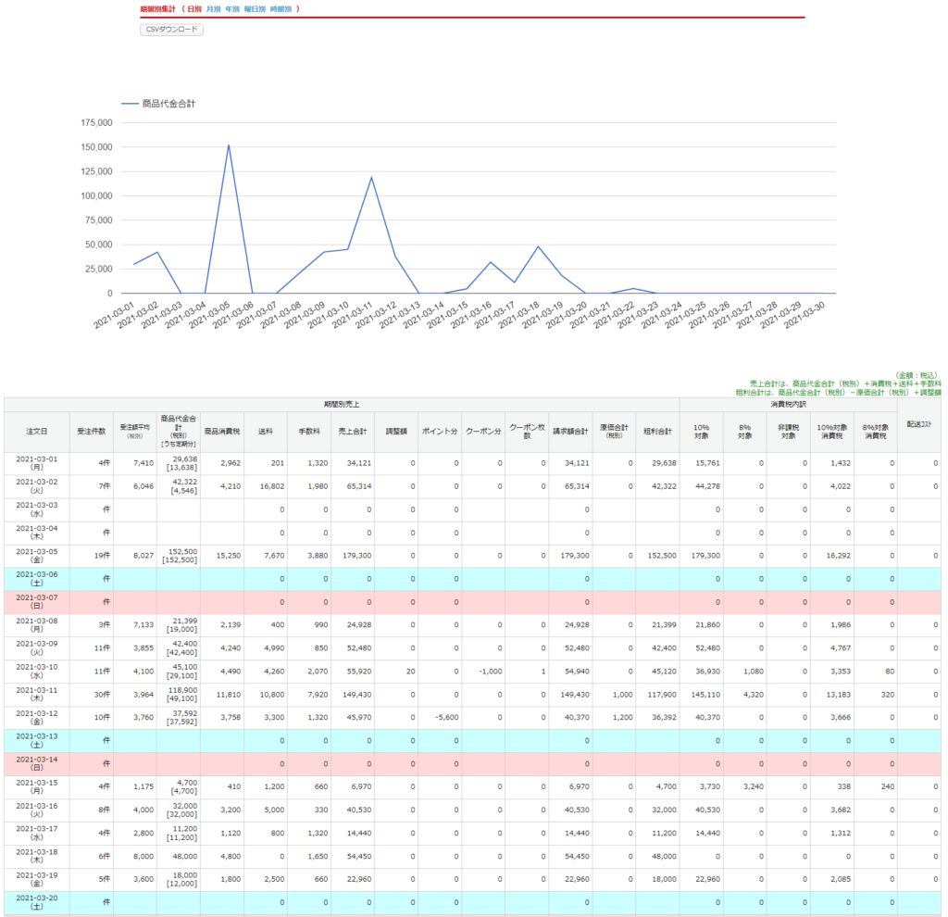Select the 売上合計 column header
This screenshot has width=948, height=917.
click(353, 432)
